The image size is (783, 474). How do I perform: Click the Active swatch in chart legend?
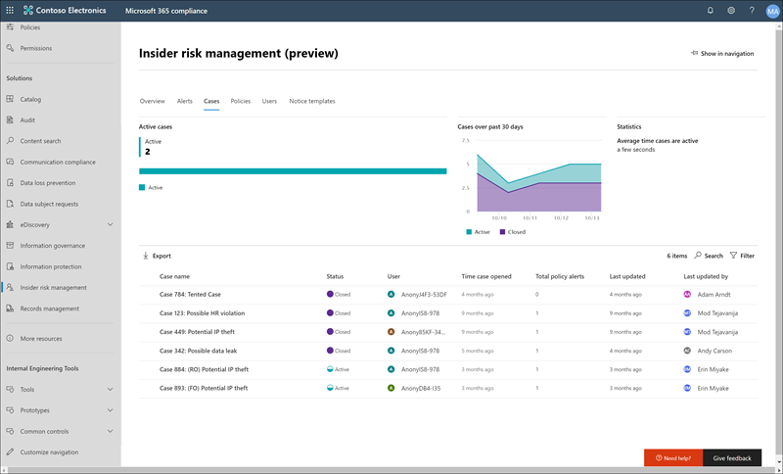click(x=469, y=232)
